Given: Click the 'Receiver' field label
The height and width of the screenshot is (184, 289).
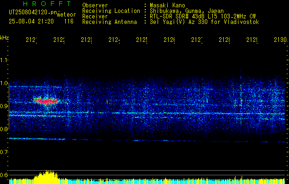Looking at the screenshot, I should [x=95, y=17].
